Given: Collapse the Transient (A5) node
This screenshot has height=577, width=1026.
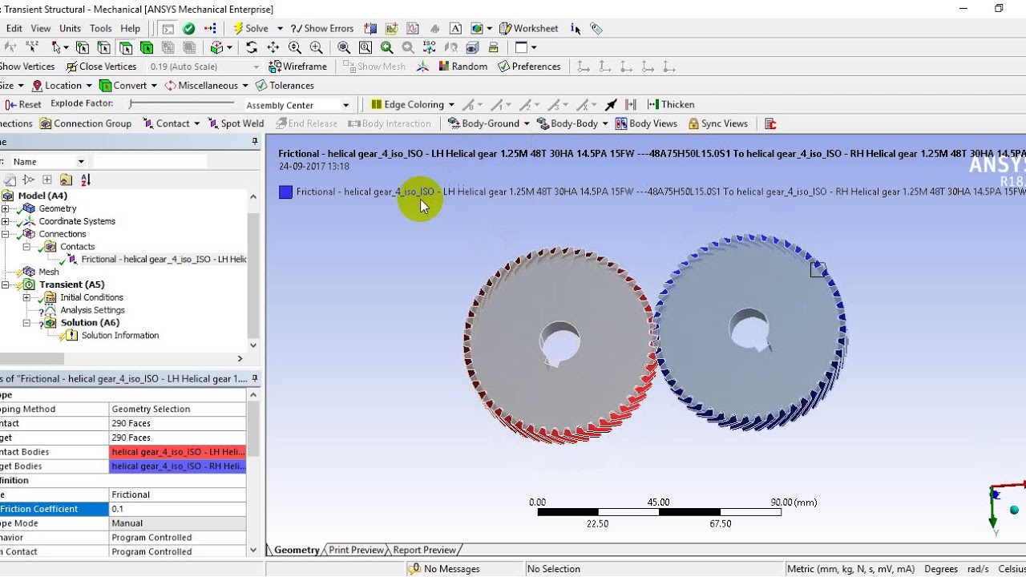Looking at the screenshot, I should [5, 284].
